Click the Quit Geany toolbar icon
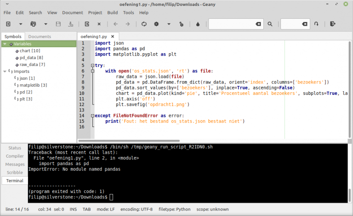The width and height of the screenshot is (353, 216). [333, 24]
